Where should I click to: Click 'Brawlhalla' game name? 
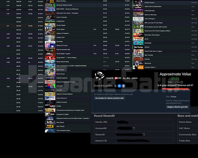tap(148, 43)
